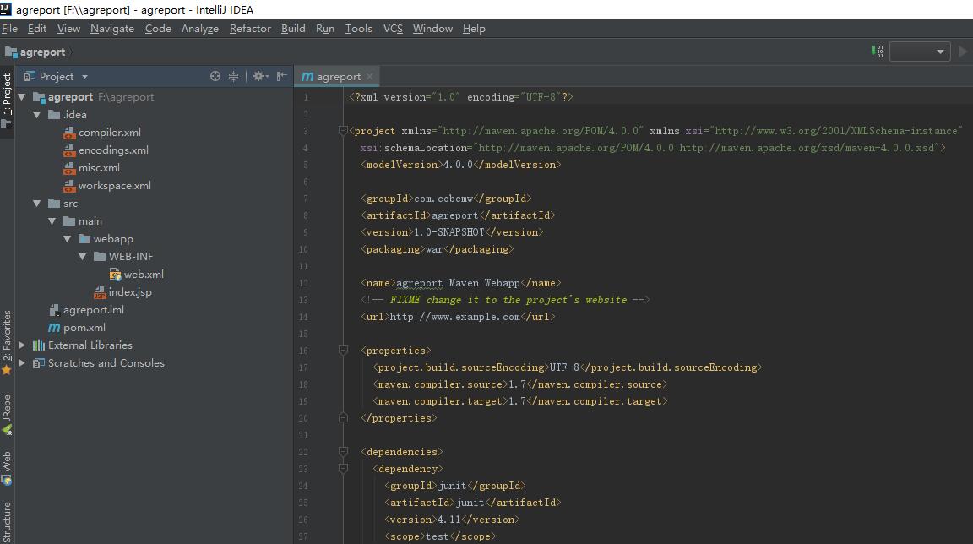Close the agreport editor tab
This screenshot has height=544, width=973.
pos(369,77)
